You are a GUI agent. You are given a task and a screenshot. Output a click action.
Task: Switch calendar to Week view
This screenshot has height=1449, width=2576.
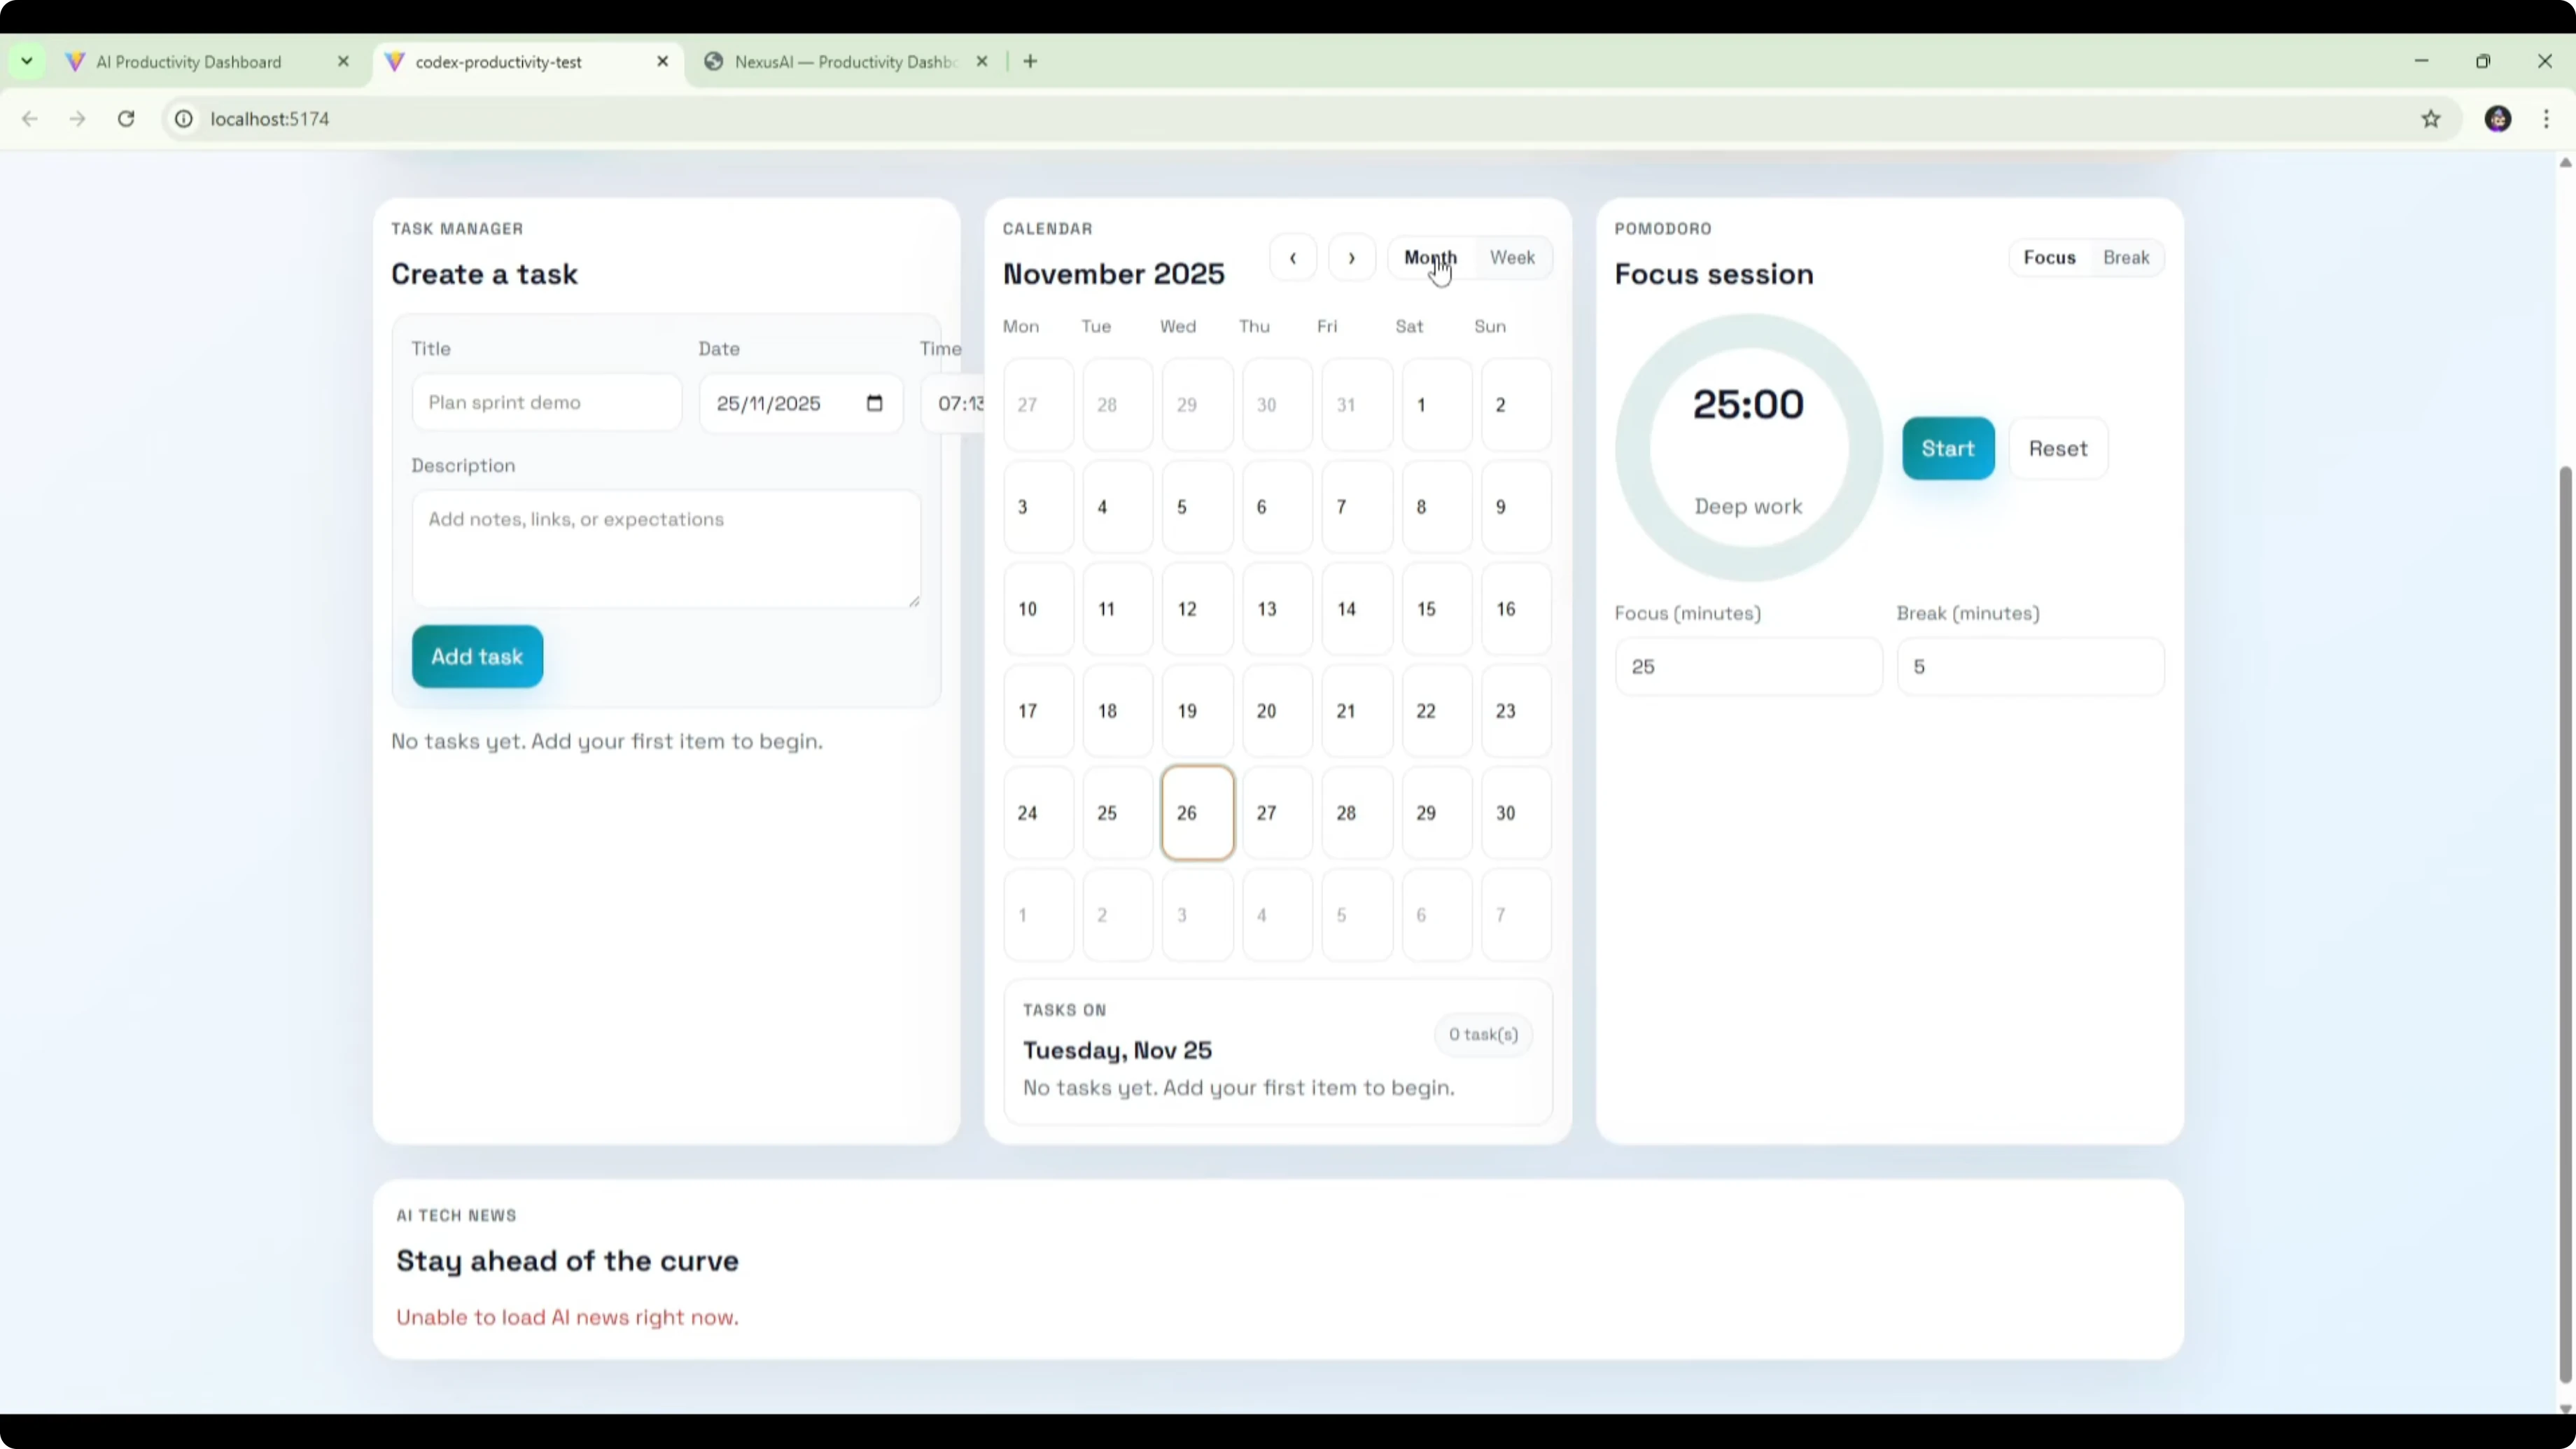[x=1511, y=258]
